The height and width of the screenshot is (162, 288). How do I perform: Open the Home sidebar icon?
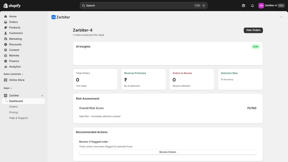point(5,16)
